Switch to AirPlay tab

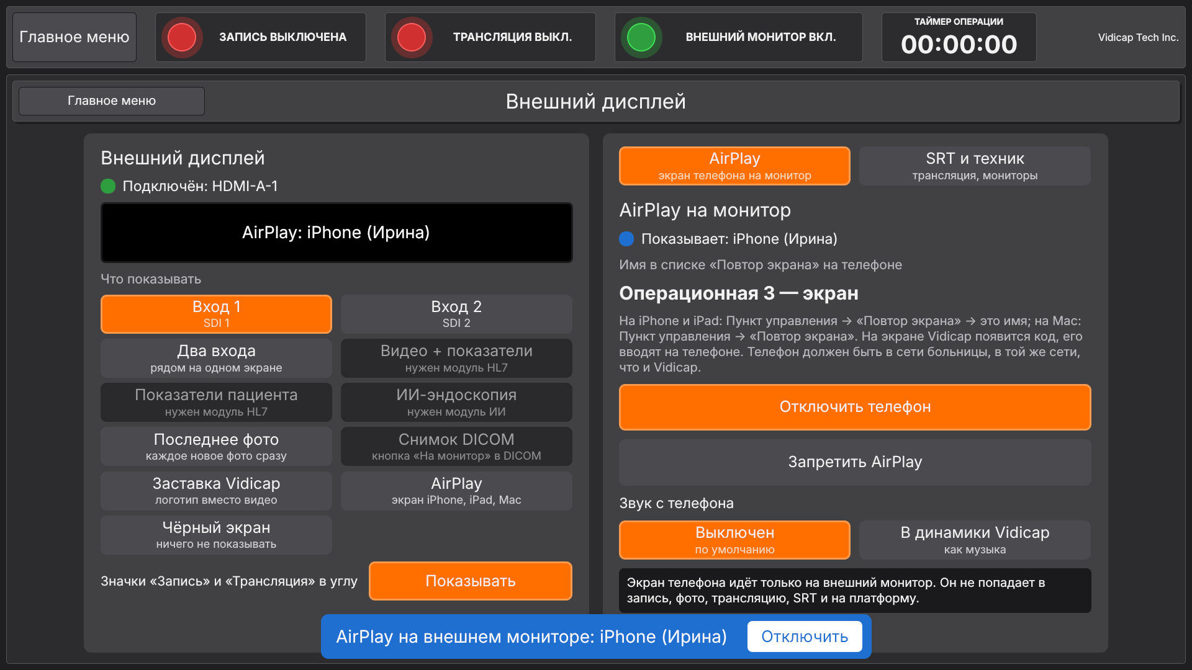[734, 166]
